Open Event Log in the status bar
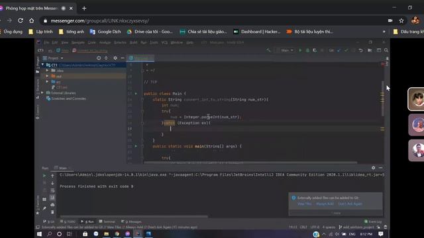 click(x=373, y=221)
